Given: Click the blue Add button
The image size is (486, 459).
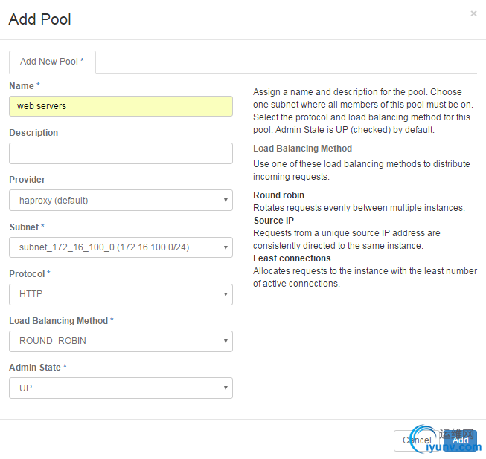Looking at the screenshot, I should pyautogui.click(x=461, y=440).
